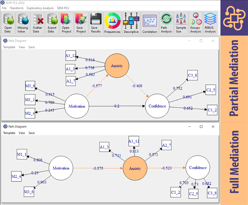
Task: Open the Frequencies analysis
Action: click(112, 23)
